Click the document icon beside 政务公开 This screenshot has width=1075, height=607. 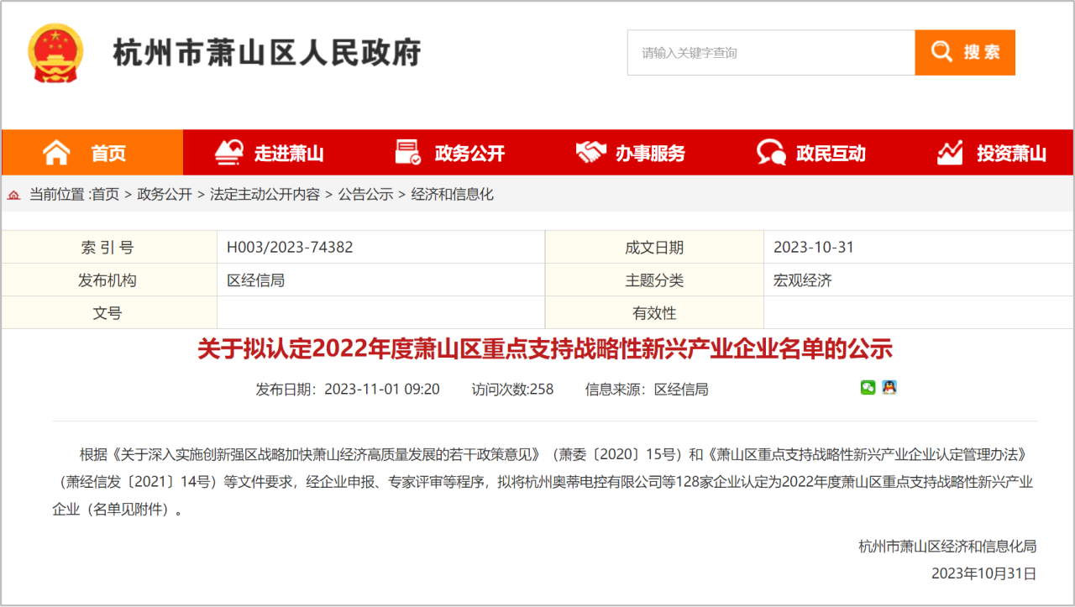[408, 153]
